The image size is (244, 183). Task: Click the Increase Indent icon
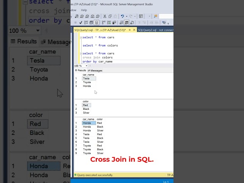[157, 23]
